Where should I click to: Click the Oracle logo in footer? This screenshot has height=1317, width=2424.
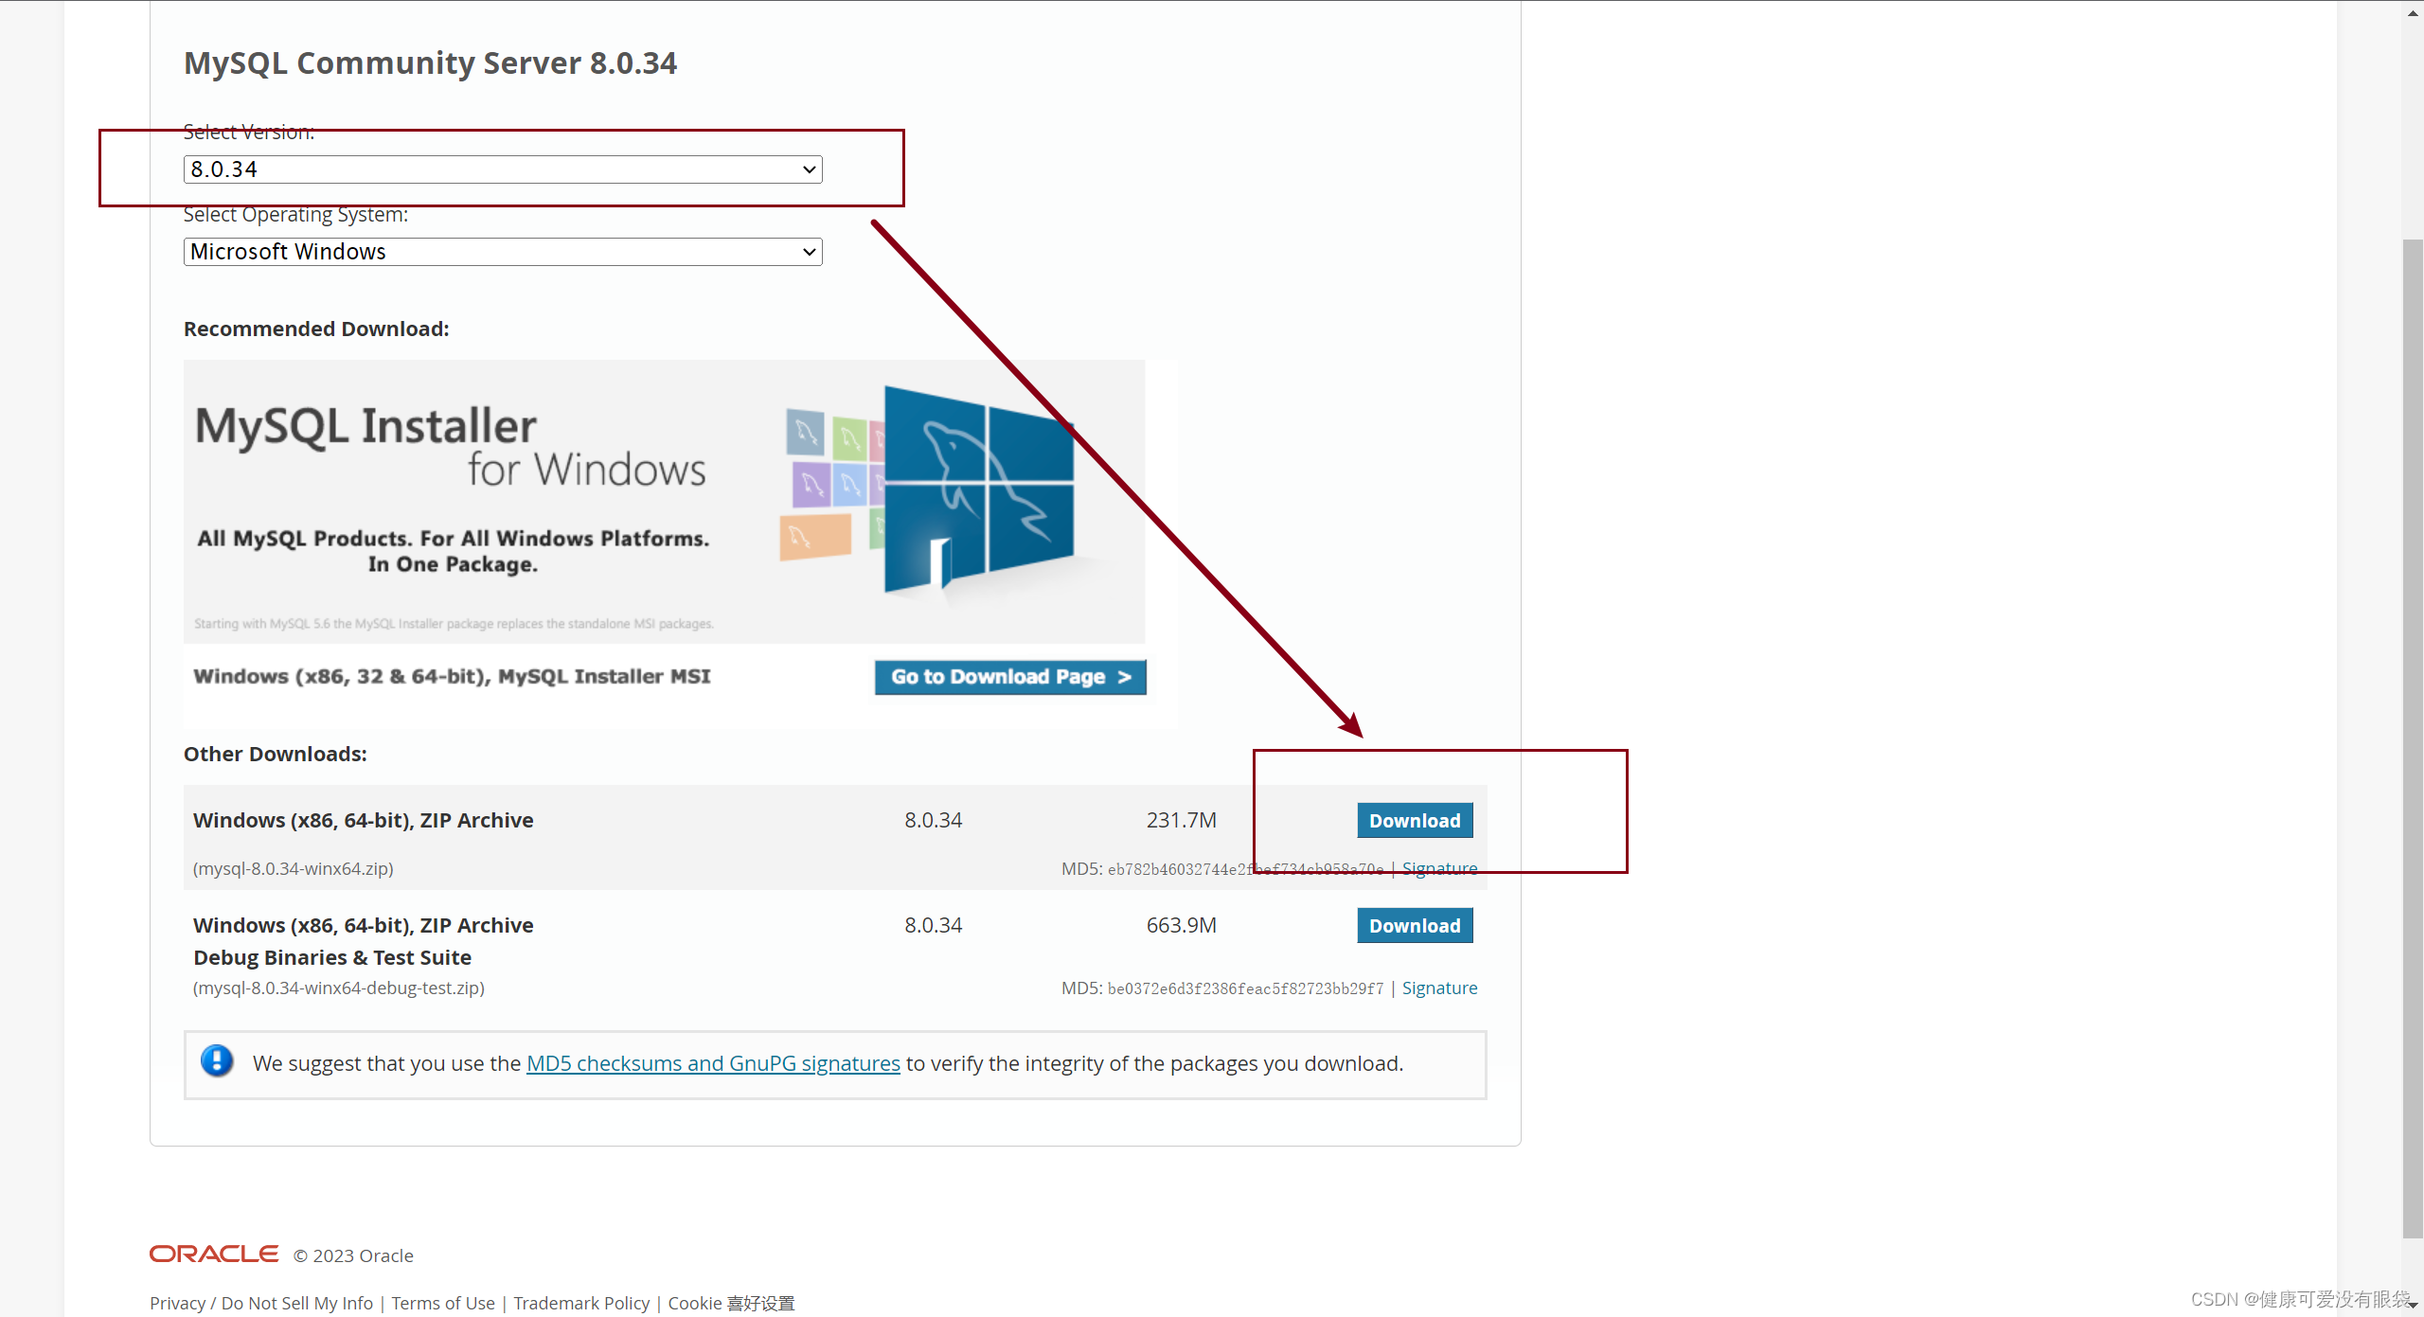coord(214,1255)
